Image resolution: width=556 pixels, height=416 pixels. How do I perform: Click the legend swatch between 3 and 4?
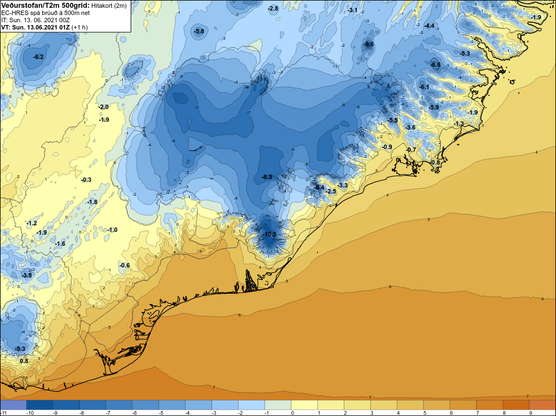[384, 405]
